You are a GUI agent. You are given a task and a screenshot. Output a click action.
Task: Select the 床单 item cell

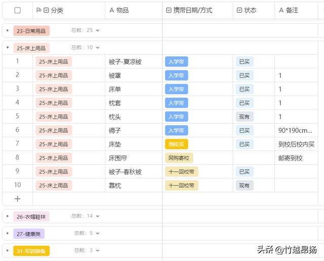pos(134,89)
